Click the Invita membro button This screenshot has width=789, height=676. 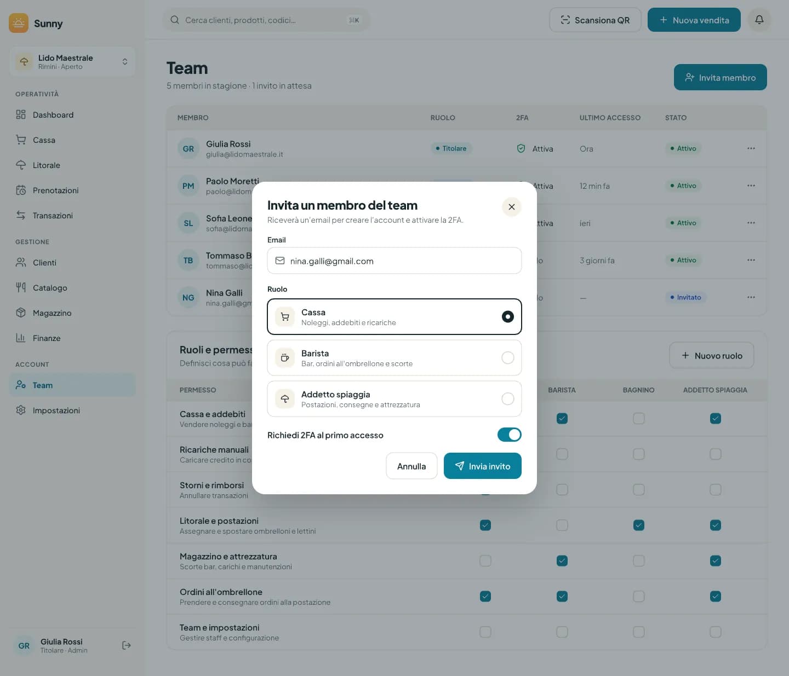(x=720, y=77)
